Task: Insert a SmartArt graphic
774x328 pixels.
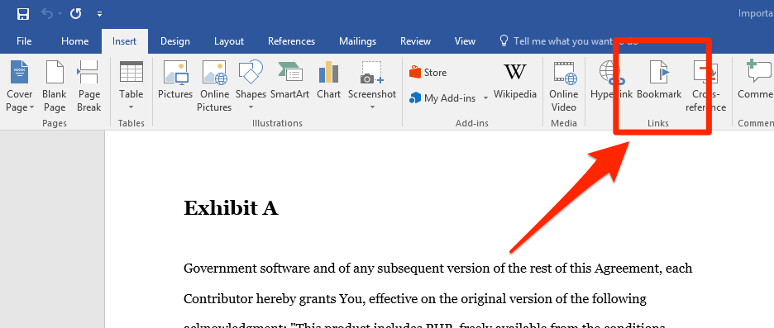Action: point(289,80)
